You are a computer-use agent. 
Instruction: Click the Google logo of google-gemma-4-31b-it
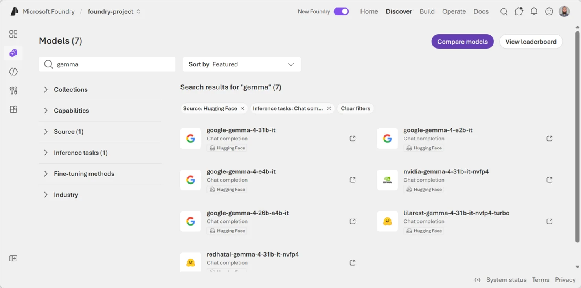click(191, 139)
